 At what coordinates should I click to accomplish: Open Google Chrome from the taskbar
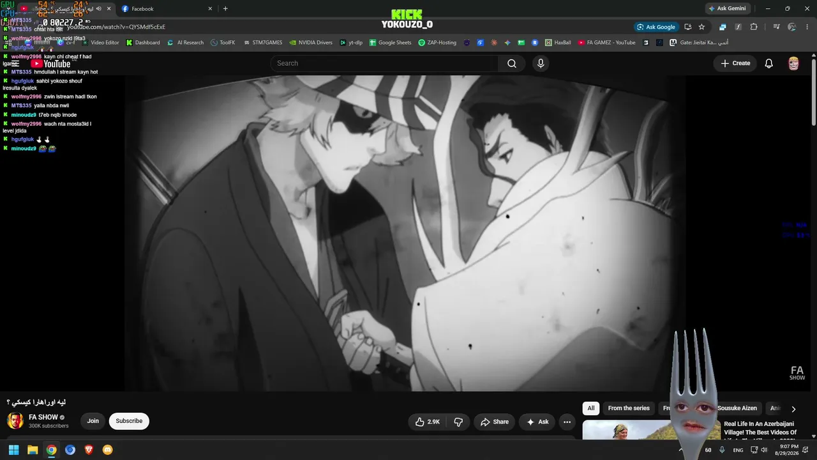click(x=51, y=450)
